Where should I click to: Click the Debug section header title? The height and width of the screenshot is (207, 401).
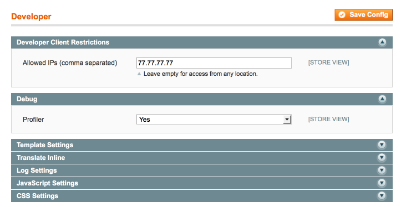[27, 99]
